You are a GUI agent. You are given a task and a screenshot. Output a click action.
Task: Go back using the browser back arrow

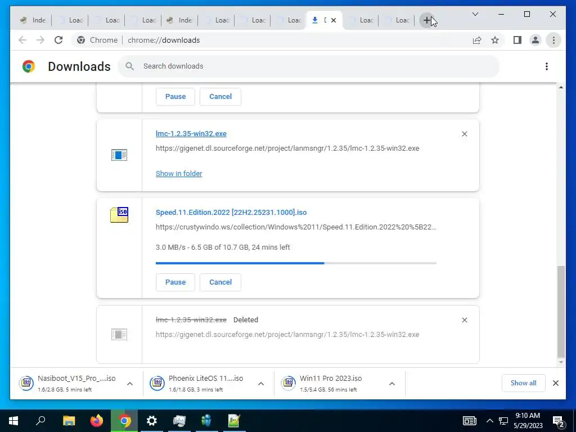(22, 40)
